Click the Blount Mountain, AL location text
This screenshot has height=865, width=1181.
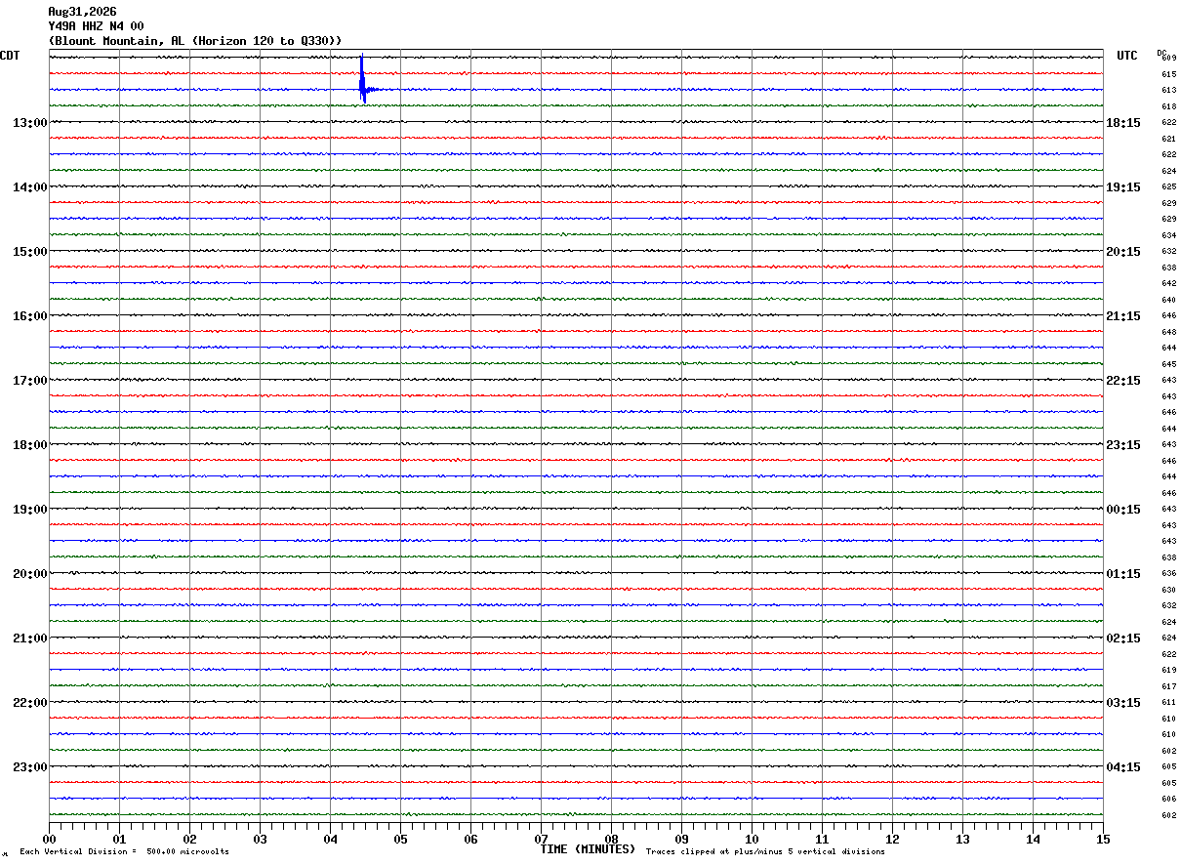[x=120, y=41]
